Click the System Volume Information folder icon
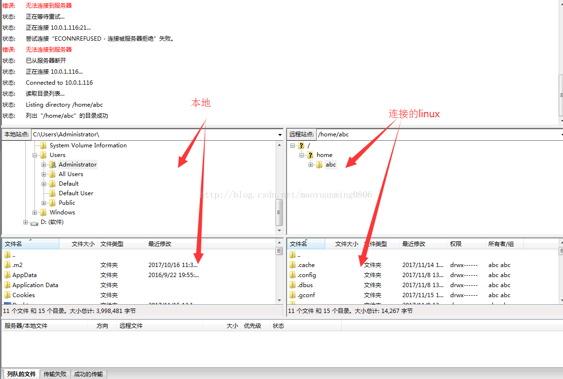 point(44,145)
